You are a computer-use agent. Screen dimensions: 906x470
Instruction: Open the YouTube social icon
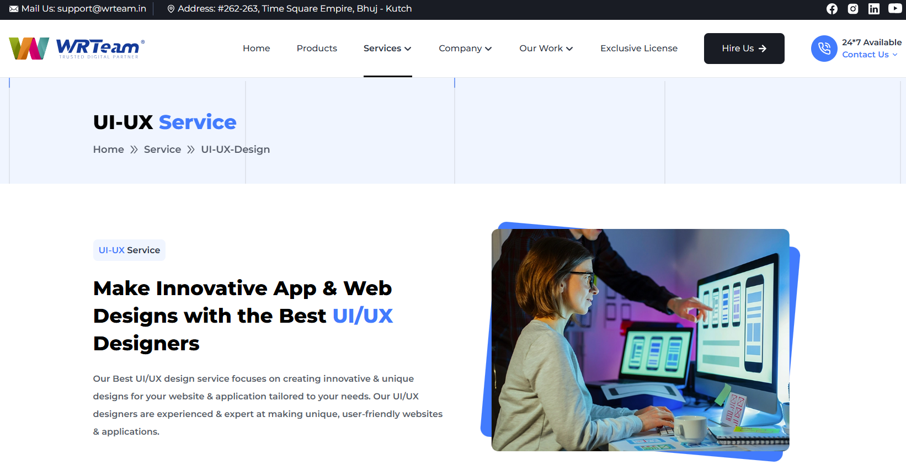tap(895, 9)
